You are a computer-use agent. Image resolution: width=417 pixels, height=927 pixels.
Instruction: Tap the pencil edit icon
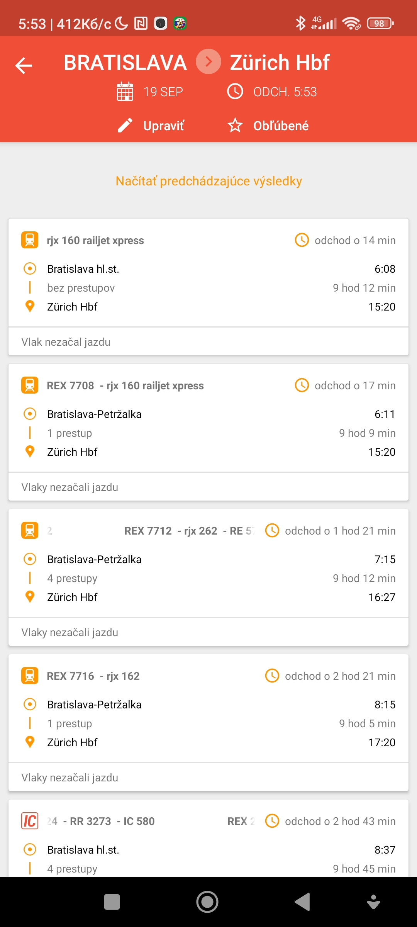(x=125, y=126)
